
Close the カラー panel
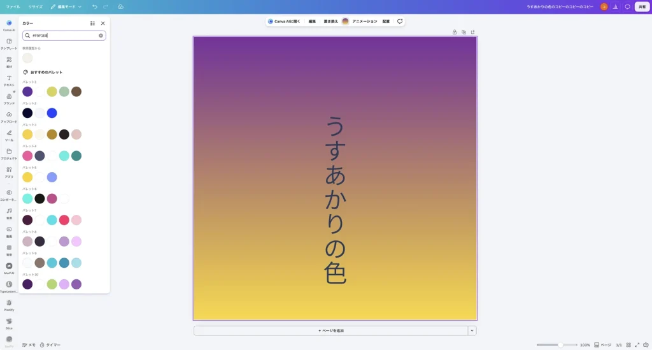103,24
